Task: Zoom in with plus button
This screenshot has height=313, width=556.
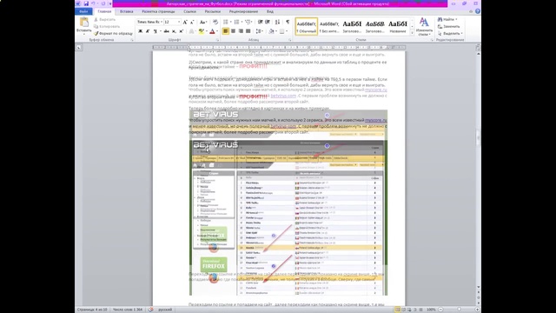Action: [477, 310]
